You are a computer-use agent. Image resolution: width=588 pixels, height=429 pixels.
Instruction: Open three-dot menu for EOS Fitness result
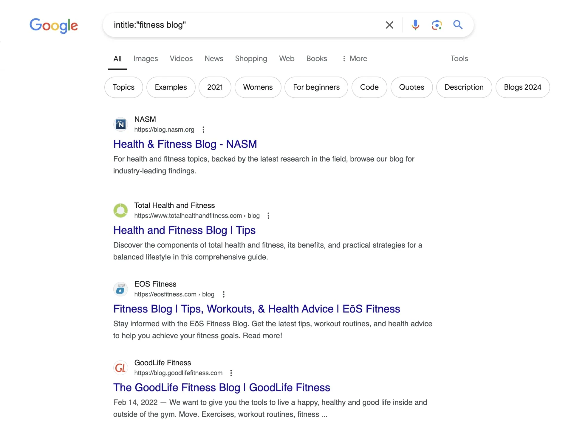pyautogui.click(x=224, y=294)
